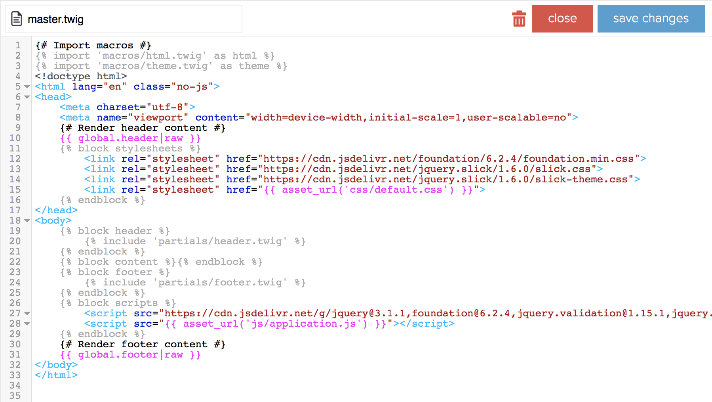Screen dimensions: 712x402
Task: Collapse the html tag fold on line 5
Action: 27,86
